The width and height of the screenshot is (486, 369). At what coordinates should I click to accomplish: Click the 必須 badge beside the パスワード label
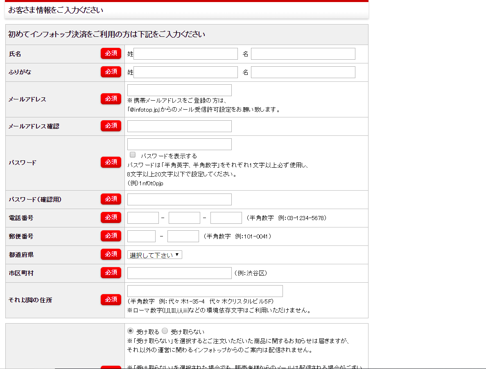click(111, 162)
